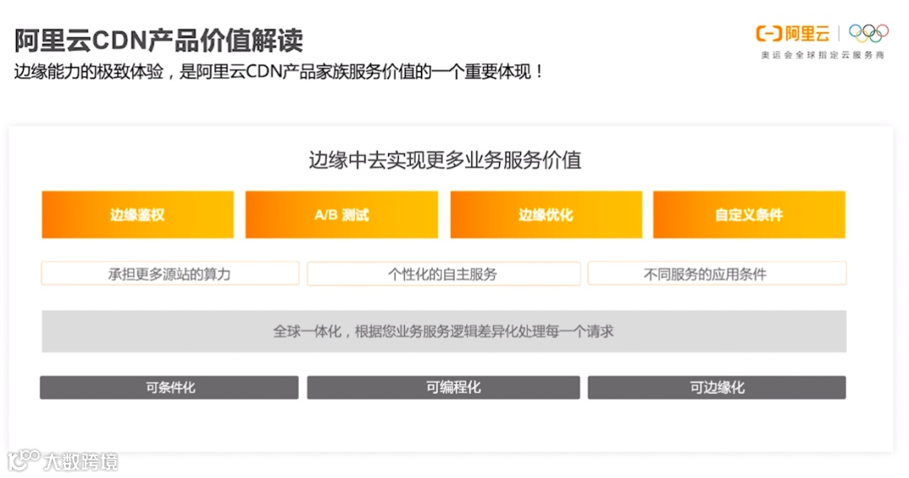Select the 个性化的自主服务 outlined box
The image size is (909, 478).
[x=444, y=274]
